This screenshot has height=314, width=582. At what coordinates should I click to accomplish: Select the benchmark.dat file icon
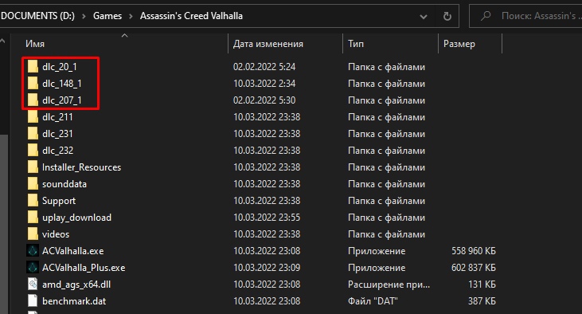(33, 301)
